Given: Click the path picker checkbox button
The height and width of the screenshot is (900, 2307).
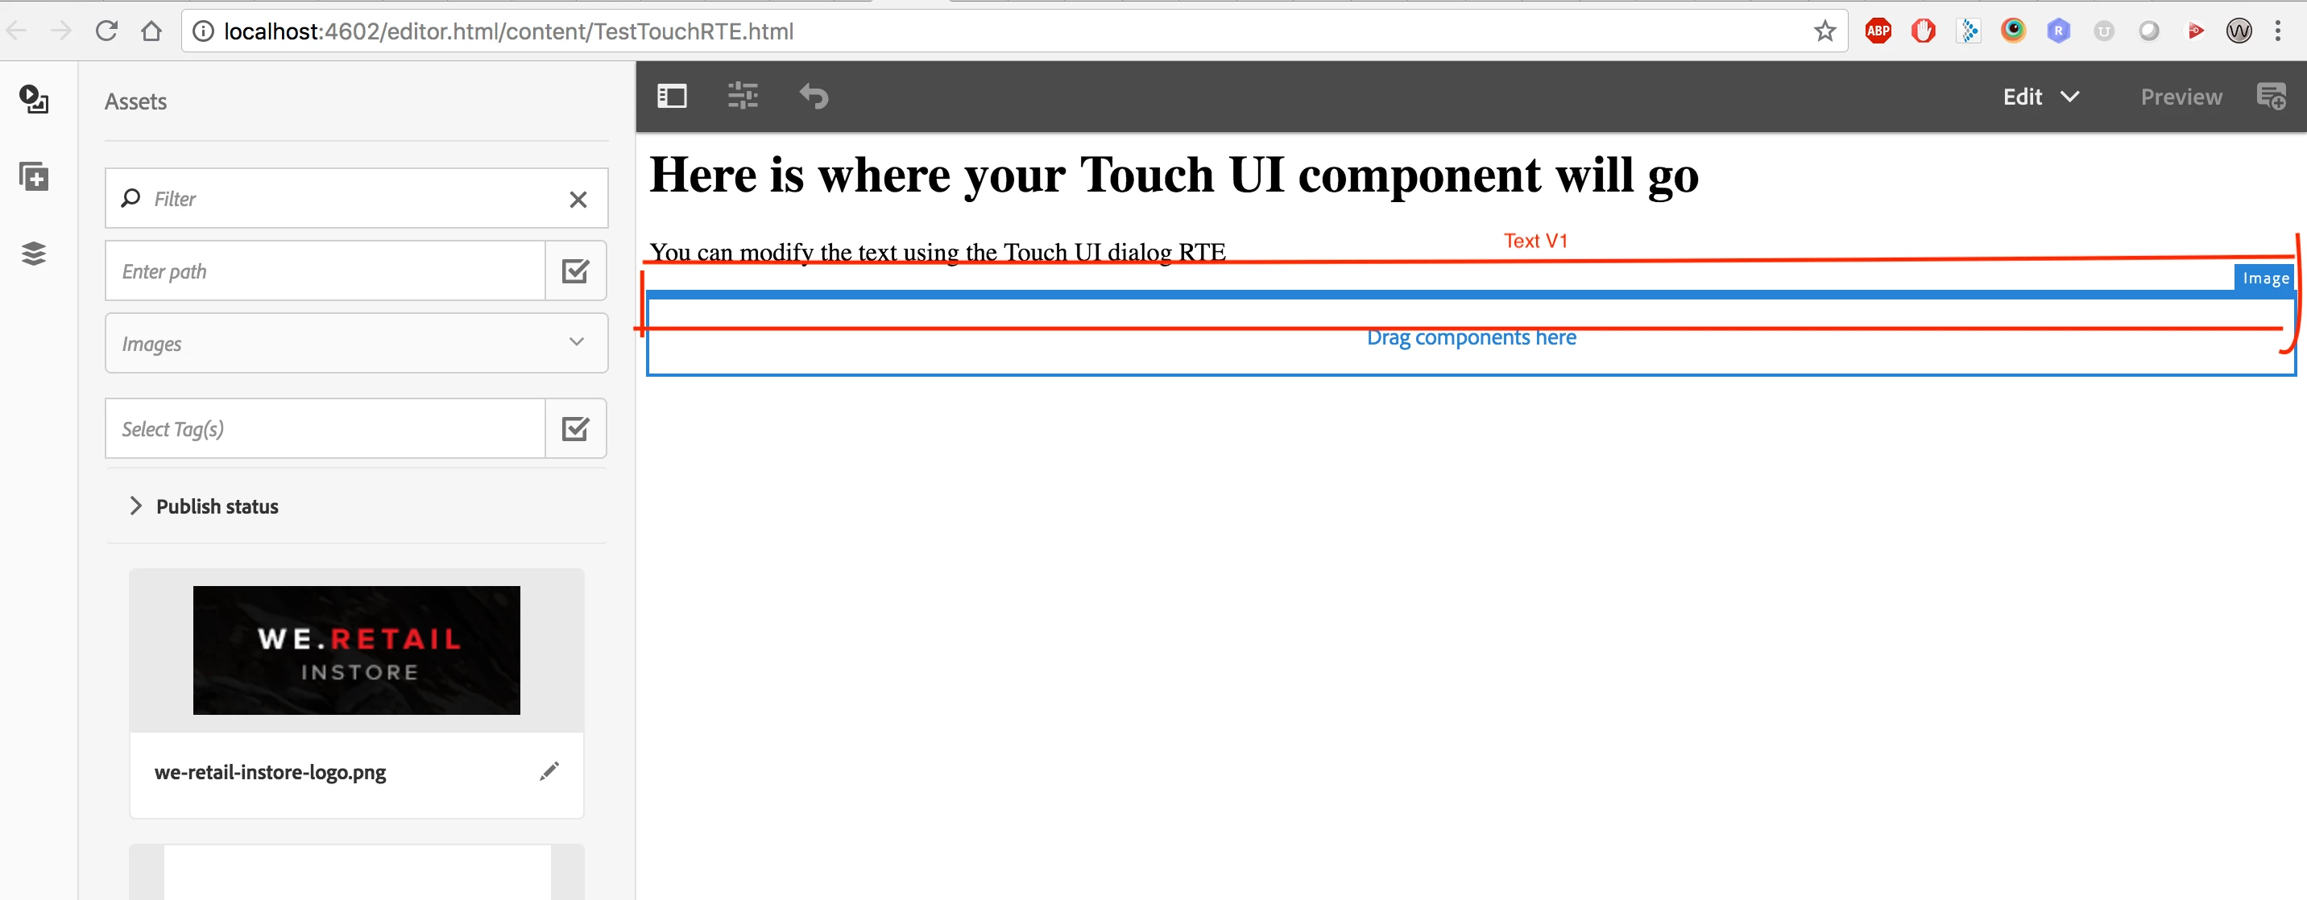Looking at the screenshot, I should coord(575,271).
